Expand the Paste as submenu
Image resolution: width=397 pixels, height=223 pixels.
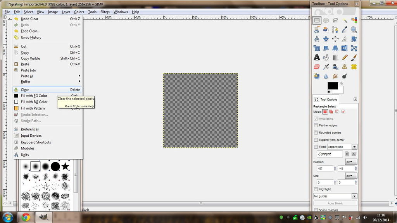pyautogui.click(x=47, y=76)
